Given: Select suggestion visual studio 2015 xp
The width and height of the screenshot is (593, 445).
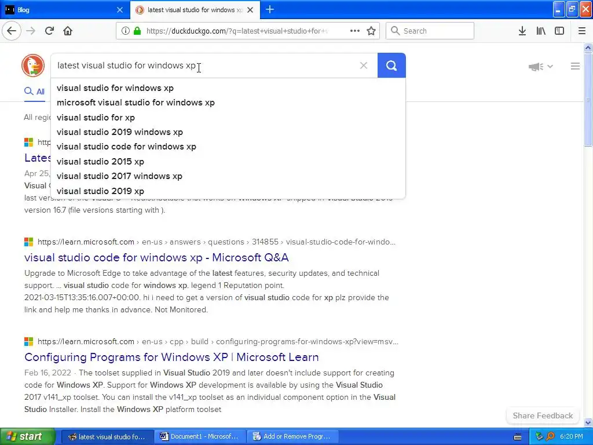Looking at the screenshot, I should (228, 162).
